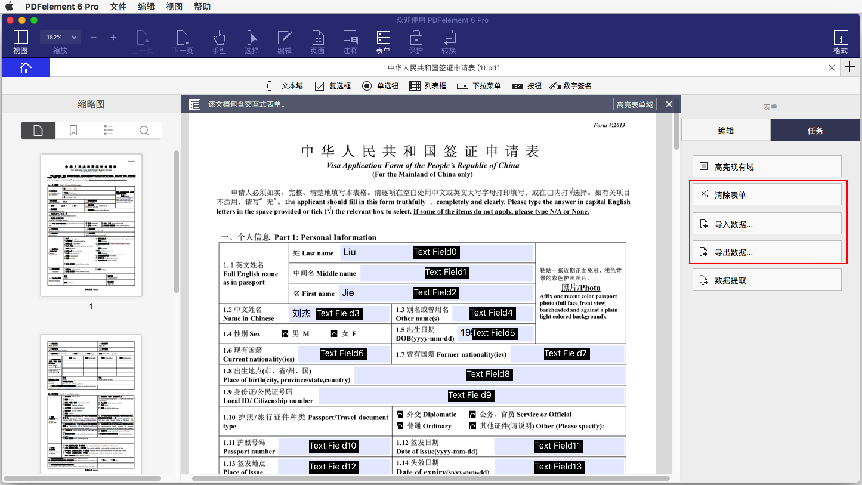862x485 pixels.
Task: Check the 男 M gender checkbox
Action: 285,333
